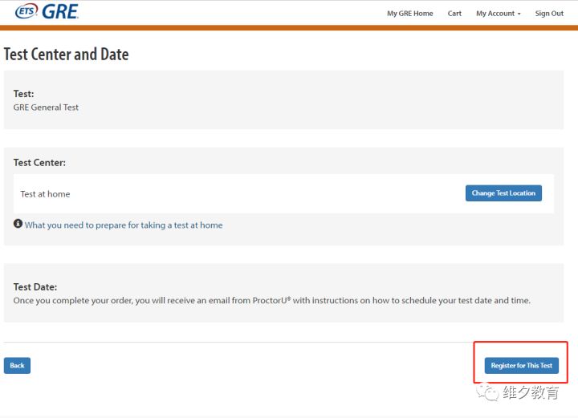
Task: Click the 'Test:' section label
Action: click(x=23, y=94)
